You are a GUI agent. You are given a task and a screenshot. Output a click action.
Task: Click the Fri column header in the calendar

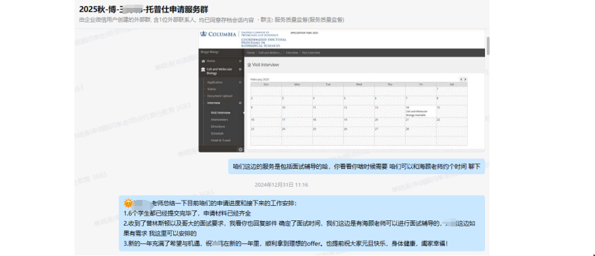[x=421, y=84]
